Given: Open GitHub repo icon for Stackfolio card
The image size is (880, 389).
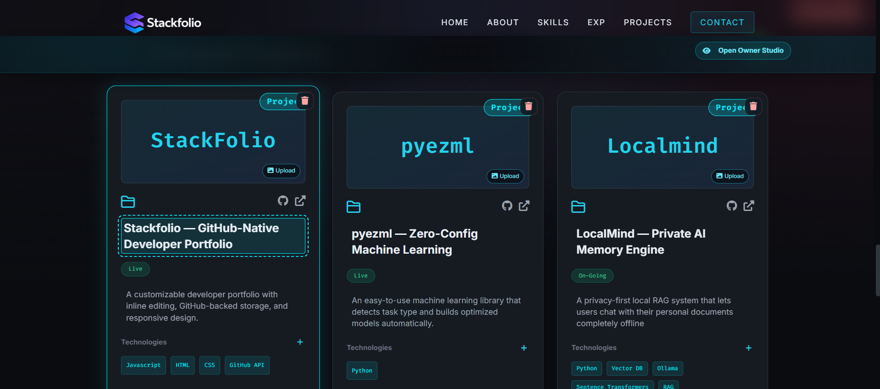Looking at the screenshot, I should click(283, 200).
